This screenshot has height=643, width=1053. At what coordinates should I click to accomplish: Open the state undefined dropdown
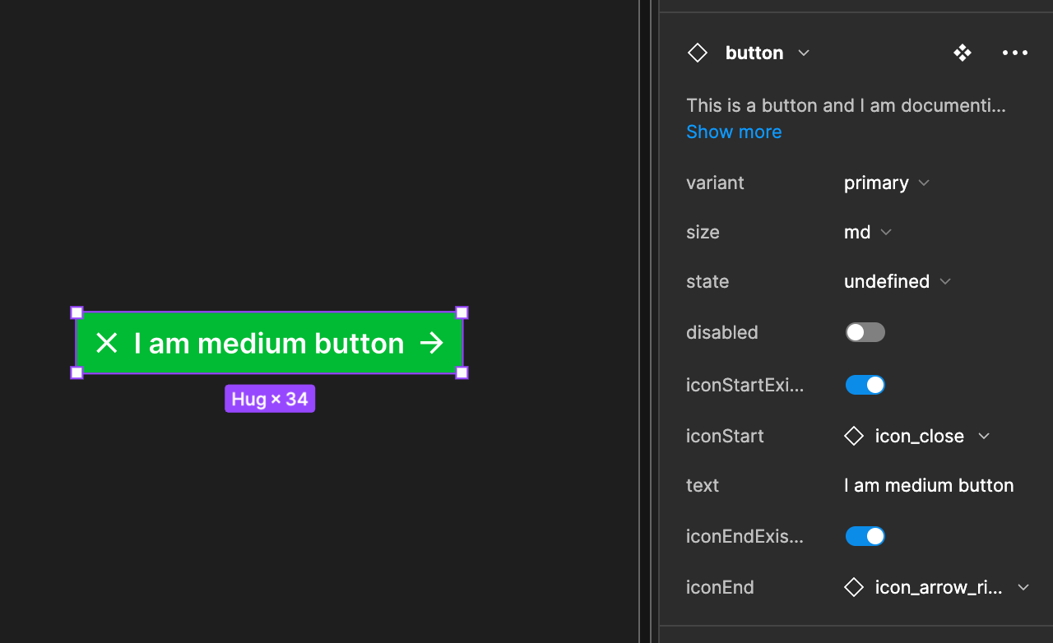pos(897,281)
